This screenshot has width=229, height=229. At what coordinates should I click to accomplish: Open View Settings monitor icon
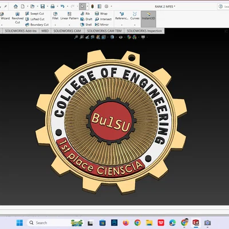pos(143,37)
